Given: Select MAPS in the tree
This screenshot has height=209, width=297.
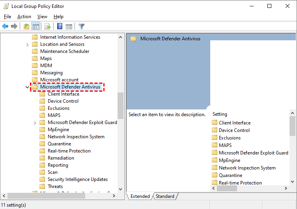Looking at the screenshot, I should [54, 115].
